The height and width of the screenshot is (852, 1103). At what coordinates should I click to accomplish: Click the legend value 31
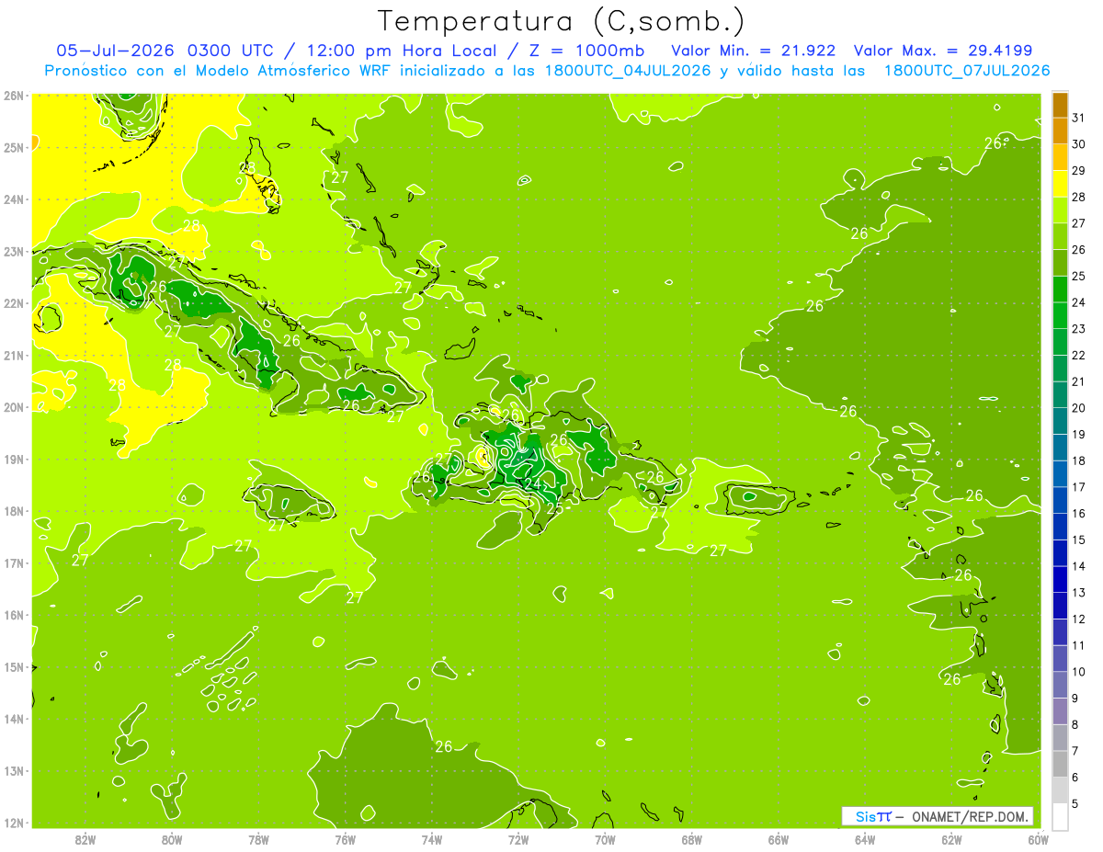pos(1079,118)
